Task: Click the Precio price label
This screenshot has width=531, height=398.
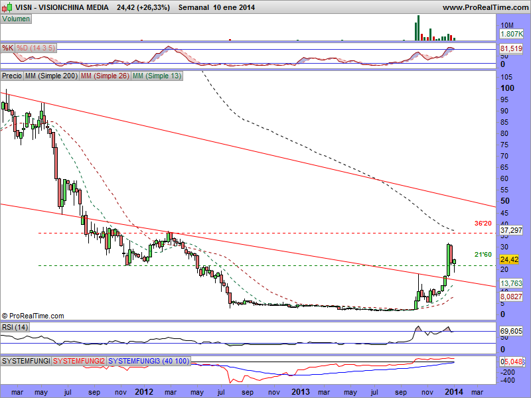Action: (x=12, y=76)
